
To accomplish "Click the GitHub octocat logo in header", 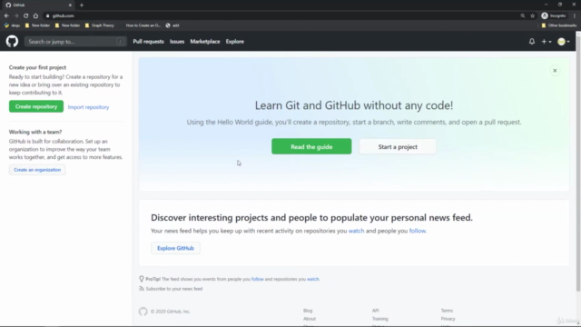I will point(12,41).
